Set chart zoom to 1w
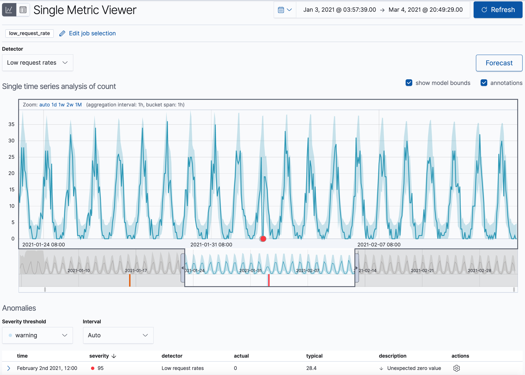This screenshot has width=525, height=375. [61, 105]
